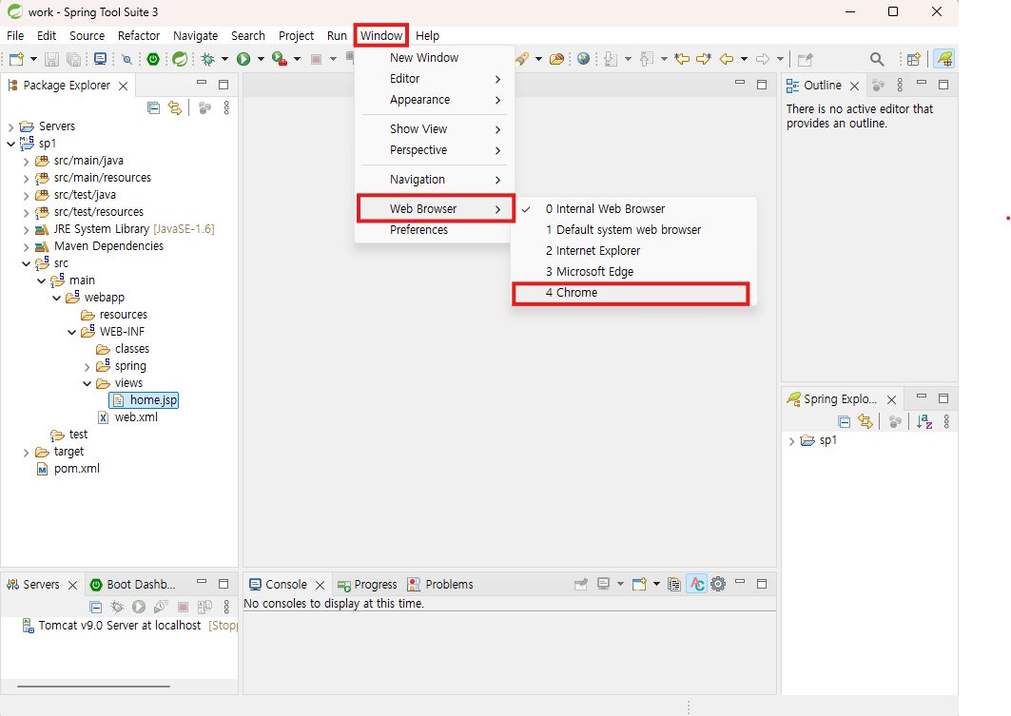
Task: Collapse the WEB-INF folder
Action: (x=71, y=332)
